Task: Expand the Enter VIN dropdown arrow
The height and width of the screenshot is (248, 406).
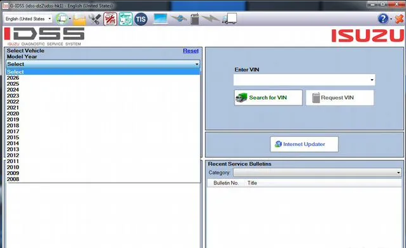Action: 372,80
